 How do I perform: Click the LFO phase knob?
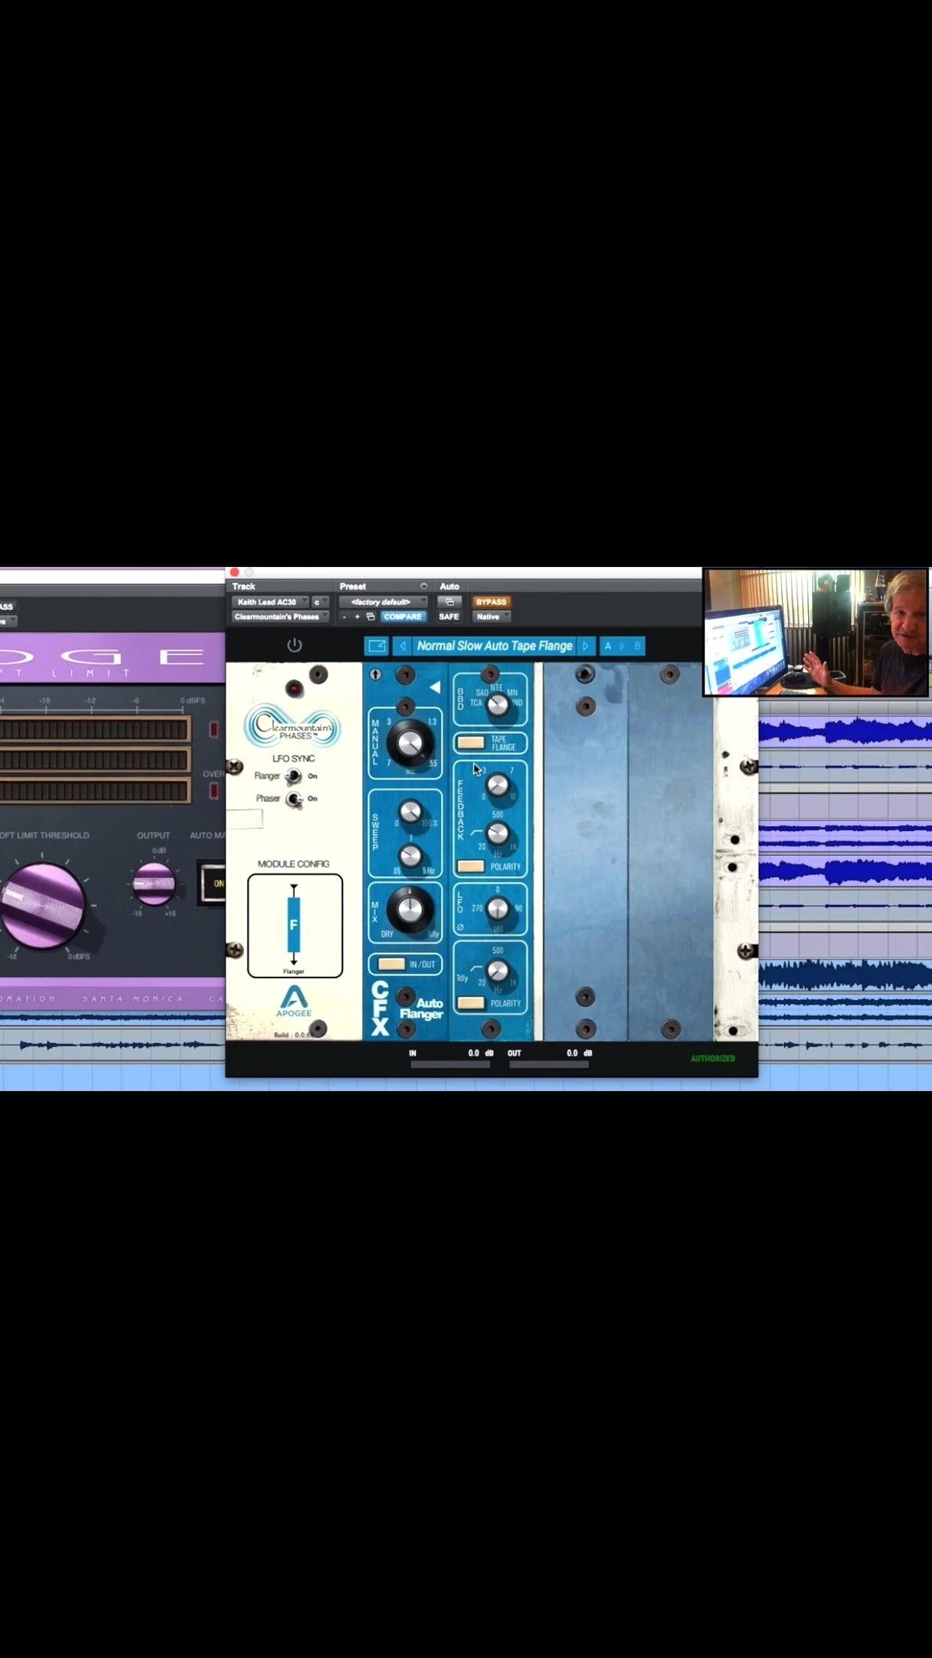(498, 909)
